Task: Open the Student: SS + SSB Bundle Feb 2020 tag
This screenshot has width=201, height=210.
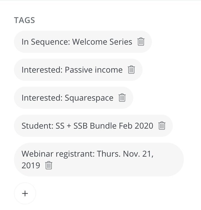Action: click(x=87, y=126)
